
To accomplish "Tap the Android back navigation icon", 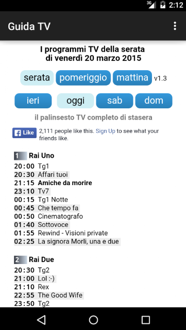I will coord(41,320).
